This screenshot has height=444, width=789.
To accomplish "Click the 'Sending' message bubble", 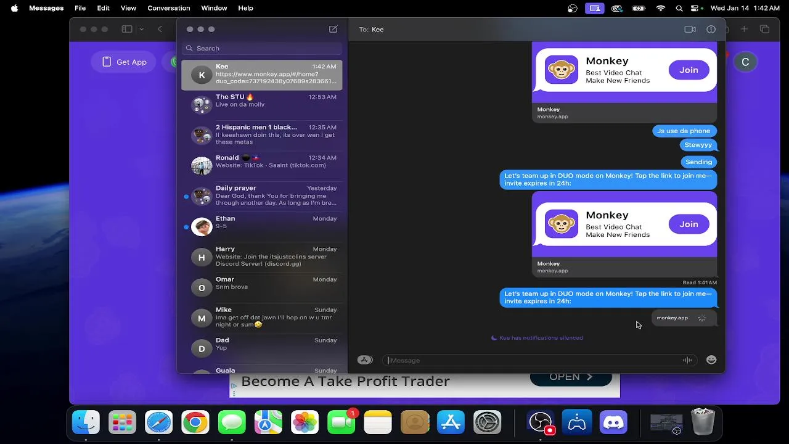I will click(699, 162).
